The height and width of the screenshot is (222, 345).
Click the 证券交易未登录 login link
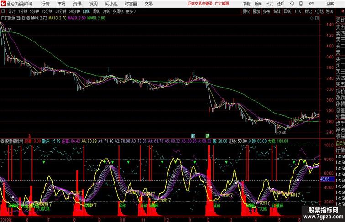(x=200, y=4)
